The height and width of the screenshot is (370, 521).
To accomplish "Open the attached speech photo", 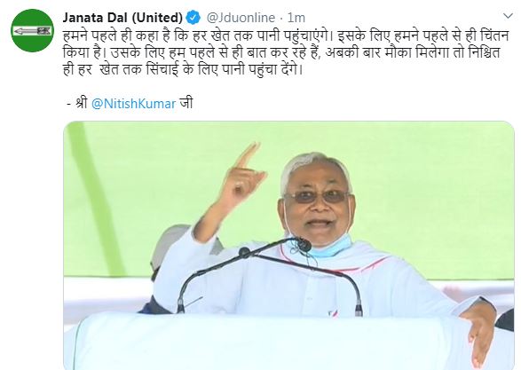I will (x=288, y=246).
